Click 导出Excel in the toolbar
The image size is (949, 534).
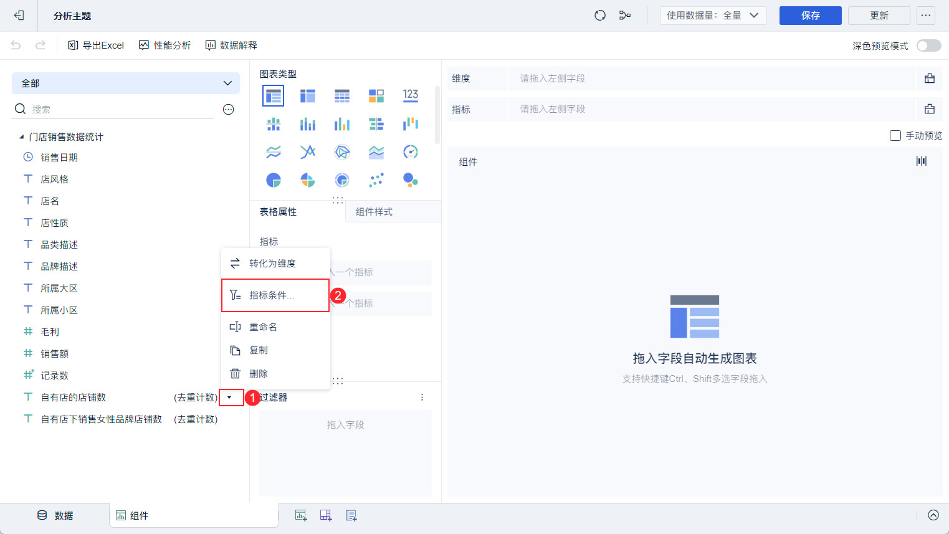(96, 45)
